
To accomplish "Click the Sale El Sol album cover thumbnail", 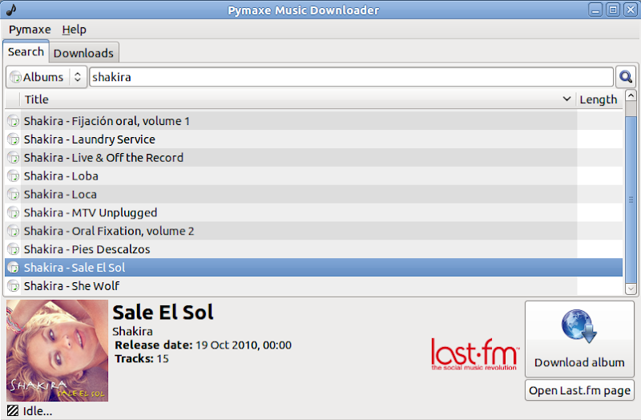I will click(x=57, y=350).
